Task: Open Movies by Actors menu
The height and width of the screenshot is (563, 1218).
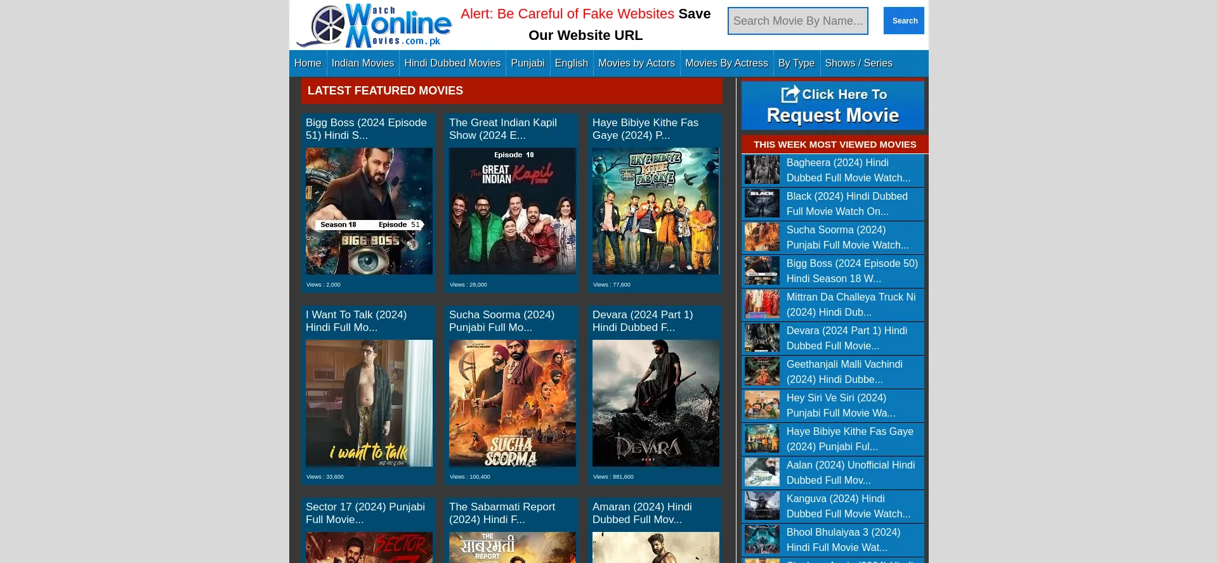Action: (x=636, y=63)
